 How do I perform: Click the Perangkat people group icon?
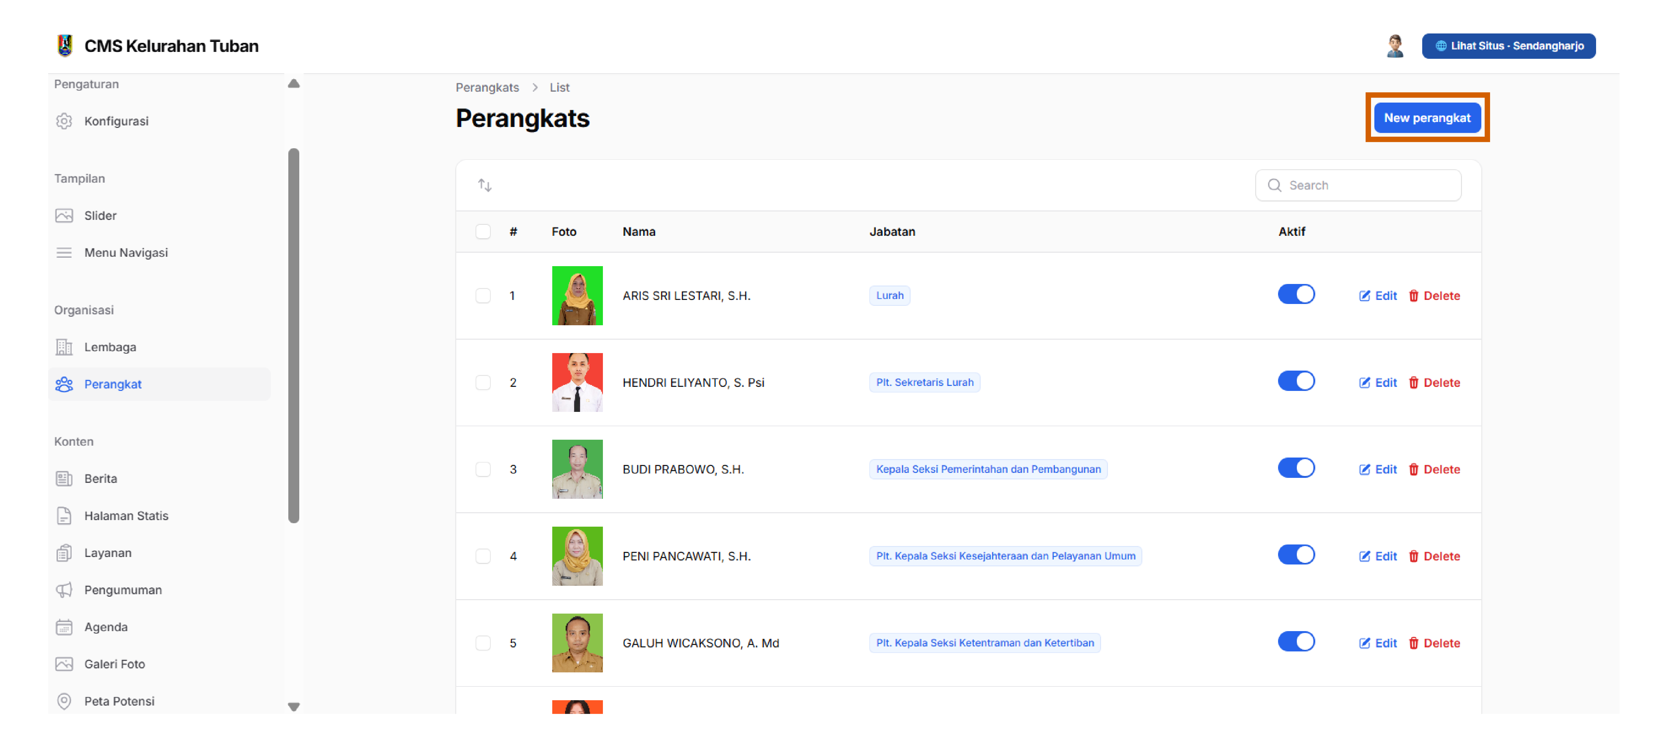pyautogui.click(x=64, y=384)
